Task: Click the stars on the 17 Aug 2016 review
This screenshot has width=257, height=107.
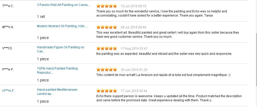Action: (x=106, y=48)
